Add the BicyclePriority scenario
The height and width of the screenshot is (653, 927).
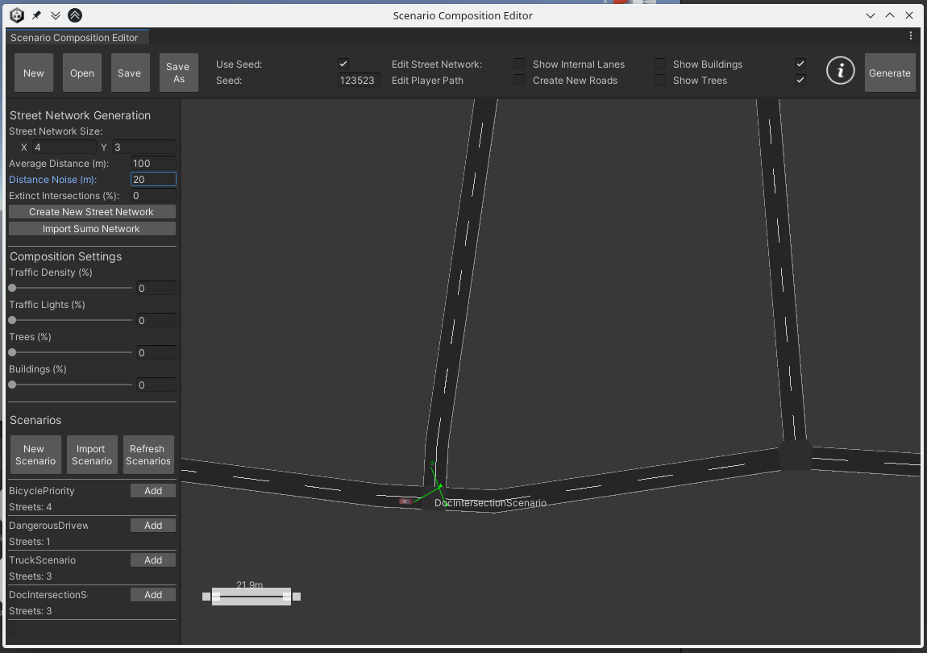tap(153, 491)
